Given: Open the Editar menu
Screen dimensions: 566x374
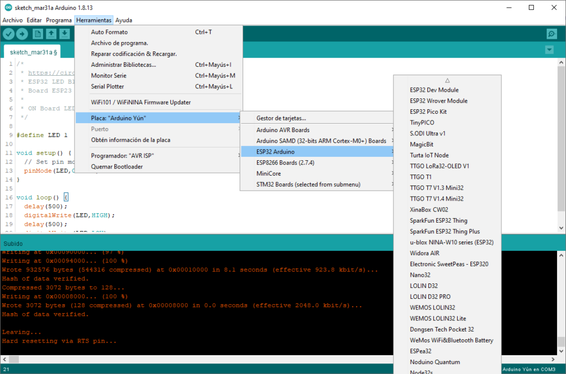Looking at the screenshot, I should click(34, 20).
